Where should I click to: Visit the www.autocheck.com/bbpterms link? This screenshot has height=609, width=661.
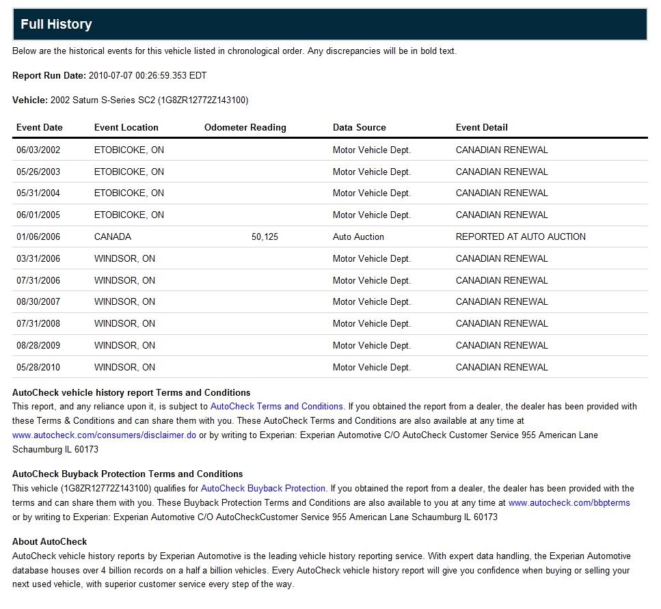click(x=569, y=502)
